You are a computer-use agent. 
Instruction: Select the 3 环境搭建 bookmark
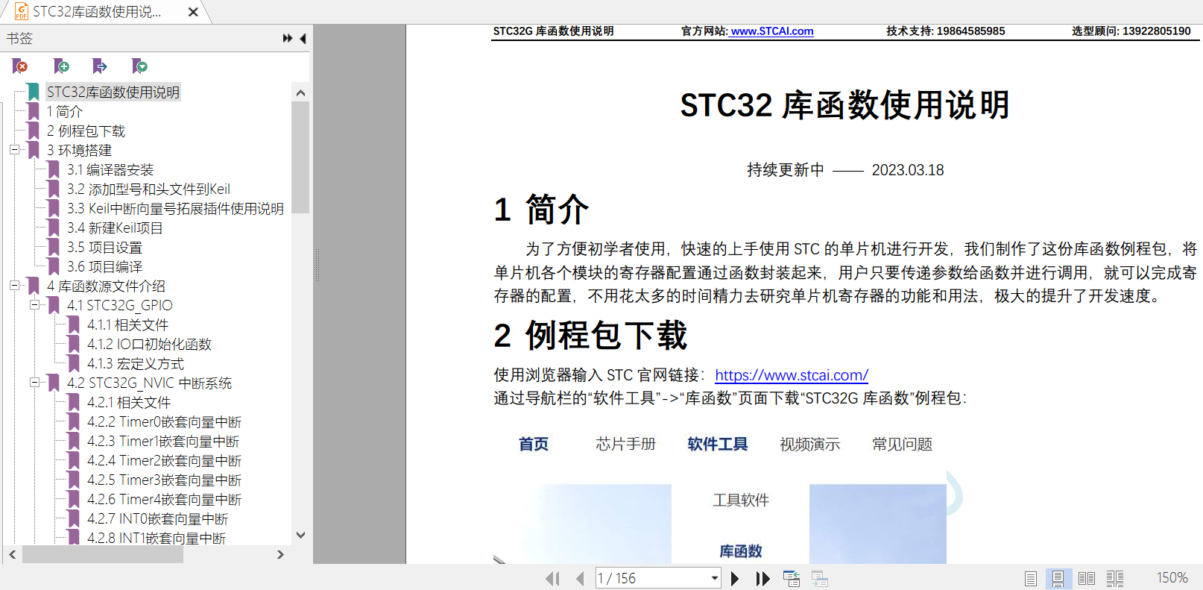[79, 150]
